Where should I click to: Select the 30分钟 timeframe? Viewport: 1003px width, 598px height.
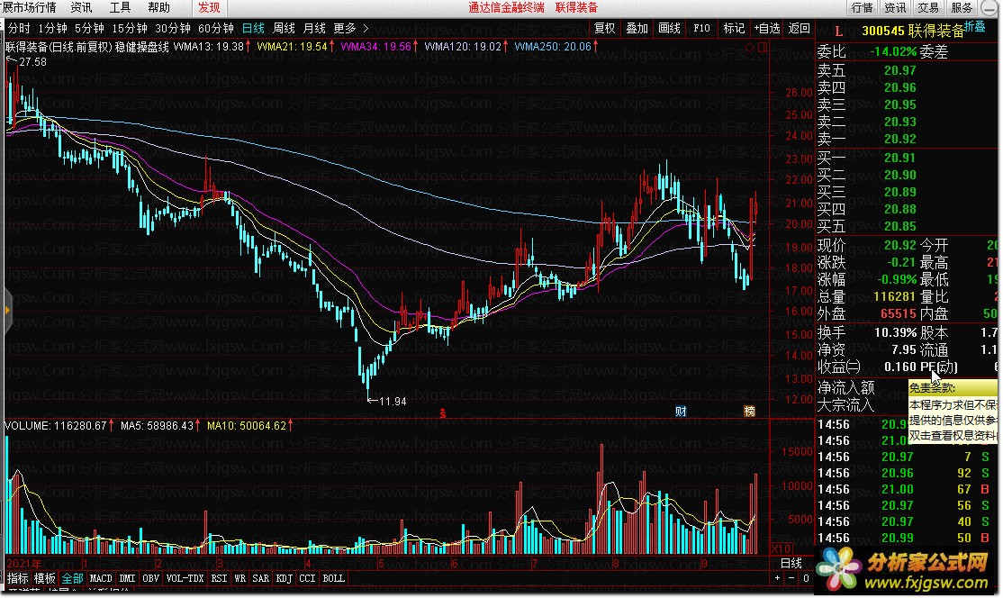pos(173,28)
